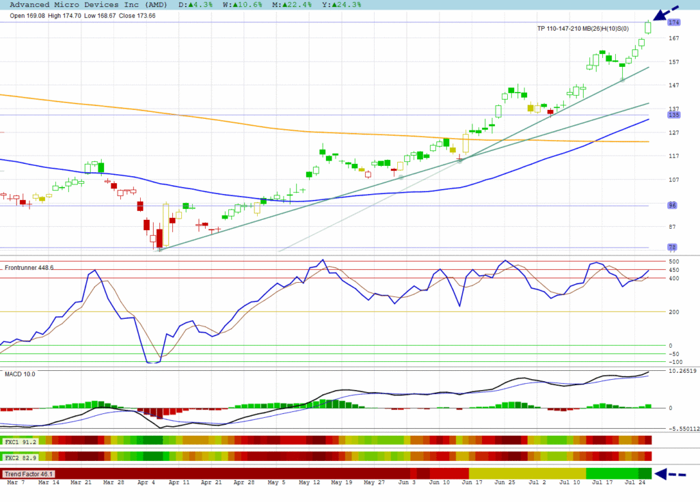
Task: Select the 174 price level tag
Action: (673, 23)
